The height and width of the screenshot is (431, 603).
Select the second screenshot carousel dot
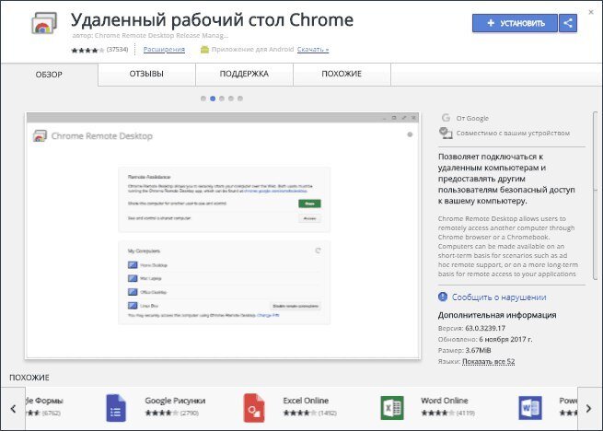coord(213,99)
